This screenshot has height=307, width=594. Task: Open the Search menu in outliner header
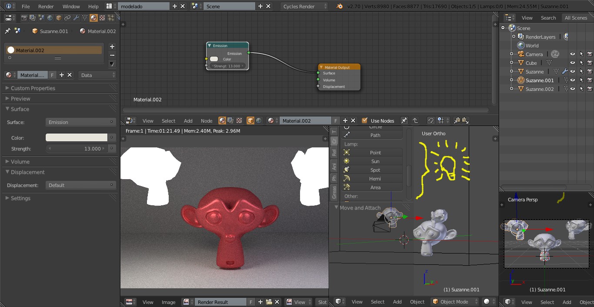tap(548, 17)
